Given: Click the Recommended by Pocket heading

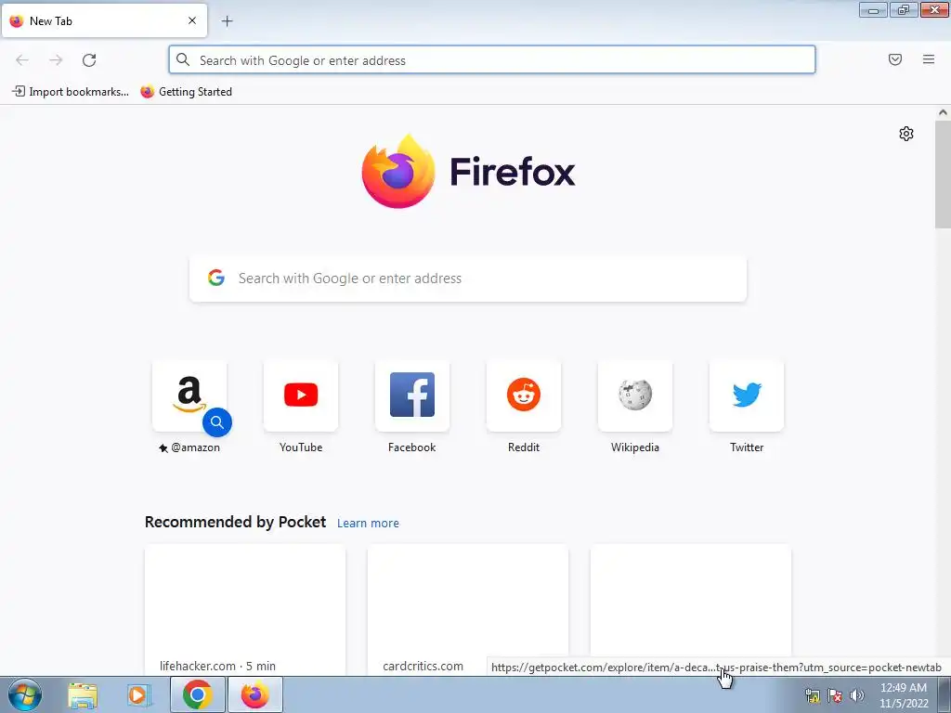Looking at the screenshot, I should pyautogui.click(x=235, y=522).
